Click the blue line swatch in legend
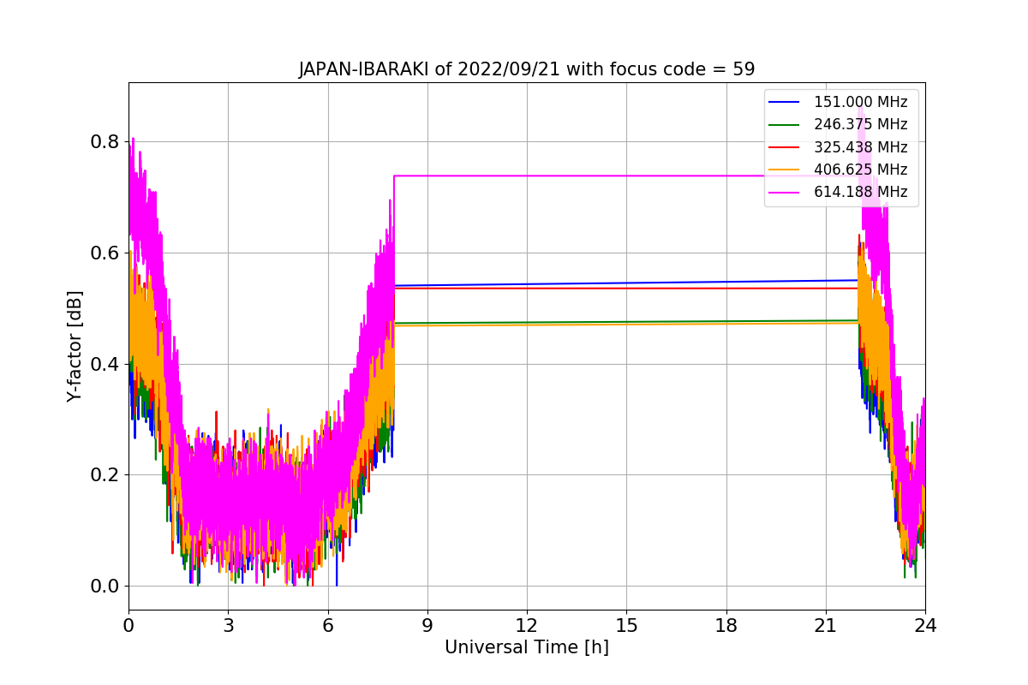This screenshot has width=1028, height=685. [x=785, y=103]
